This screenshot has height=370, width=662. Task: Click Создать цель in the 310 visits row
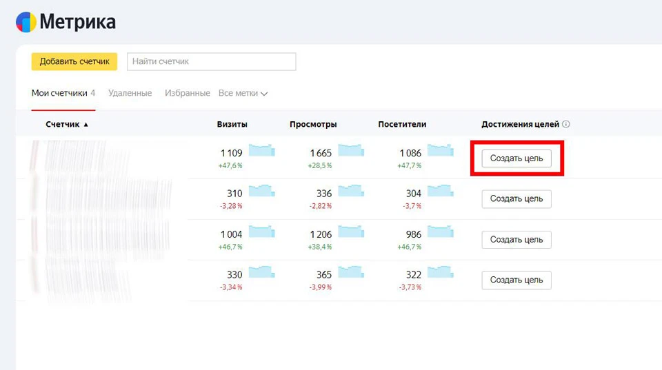pos(516,199)
